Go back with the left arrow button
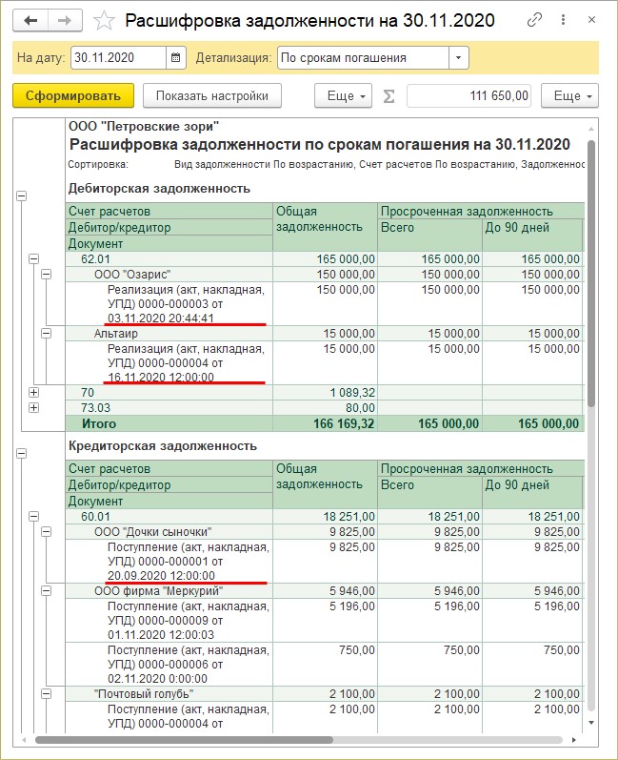 pyautogui.click(x=30, y=20)
